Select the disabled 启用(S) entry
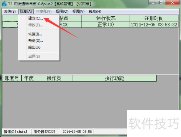This screenshot has width=181, height=137. pos(34,56)
